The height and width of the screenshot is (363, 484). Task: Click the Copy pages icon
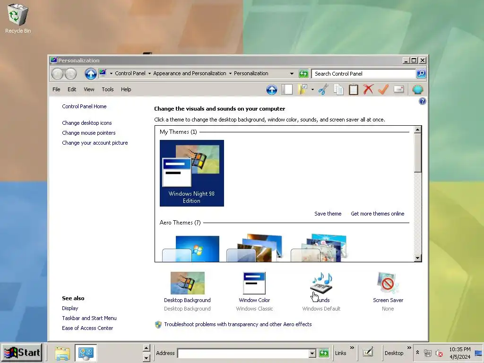[338, 89]
